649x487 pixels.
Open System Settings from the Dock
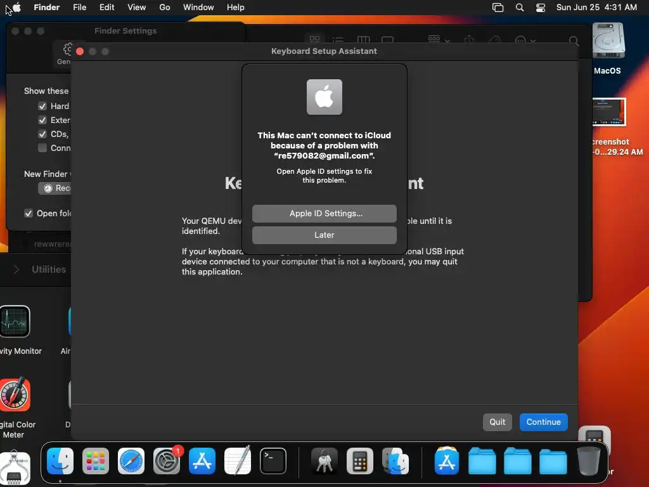pos(167,461)
